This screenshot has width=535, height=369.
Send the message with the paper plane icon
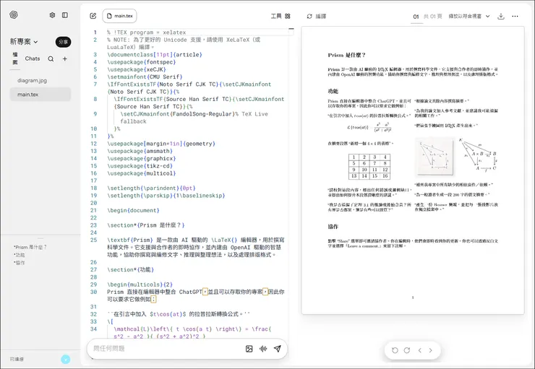[x=278, y=349]
